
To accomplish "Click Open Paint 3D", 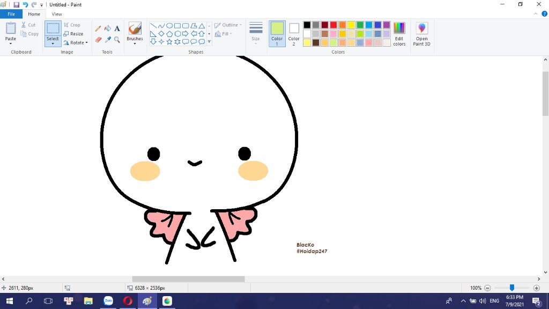I will pos(421,34).
